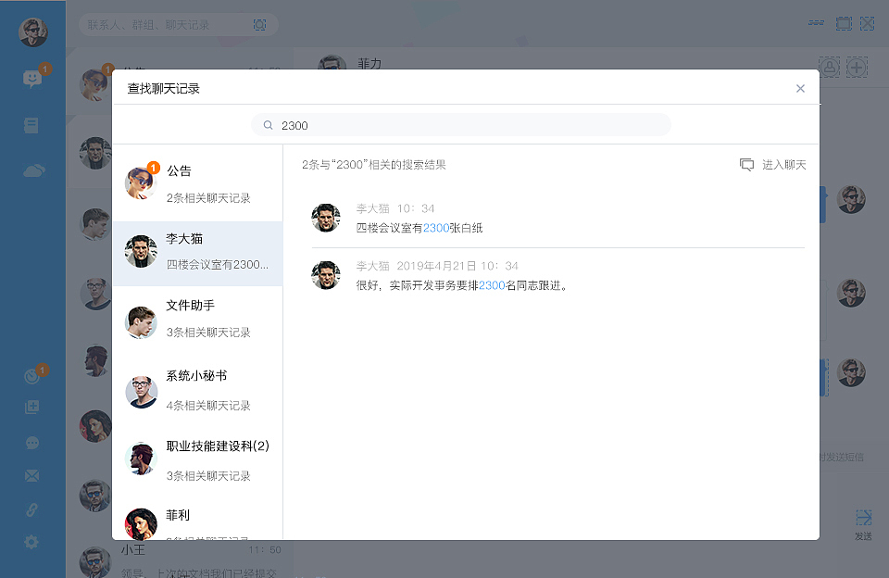Close the 查找聊天记录 dialog
The image size is (889, 578).
[x=800, y=88]
